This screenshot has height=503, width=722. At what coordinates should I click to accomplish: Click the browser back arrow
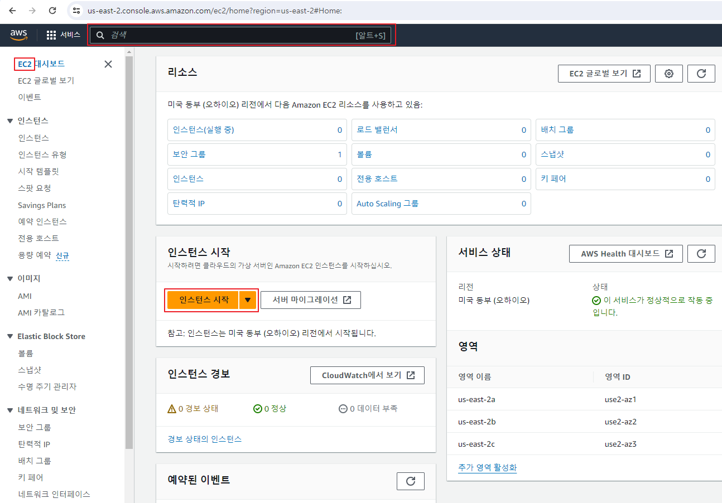pos(13,11)
